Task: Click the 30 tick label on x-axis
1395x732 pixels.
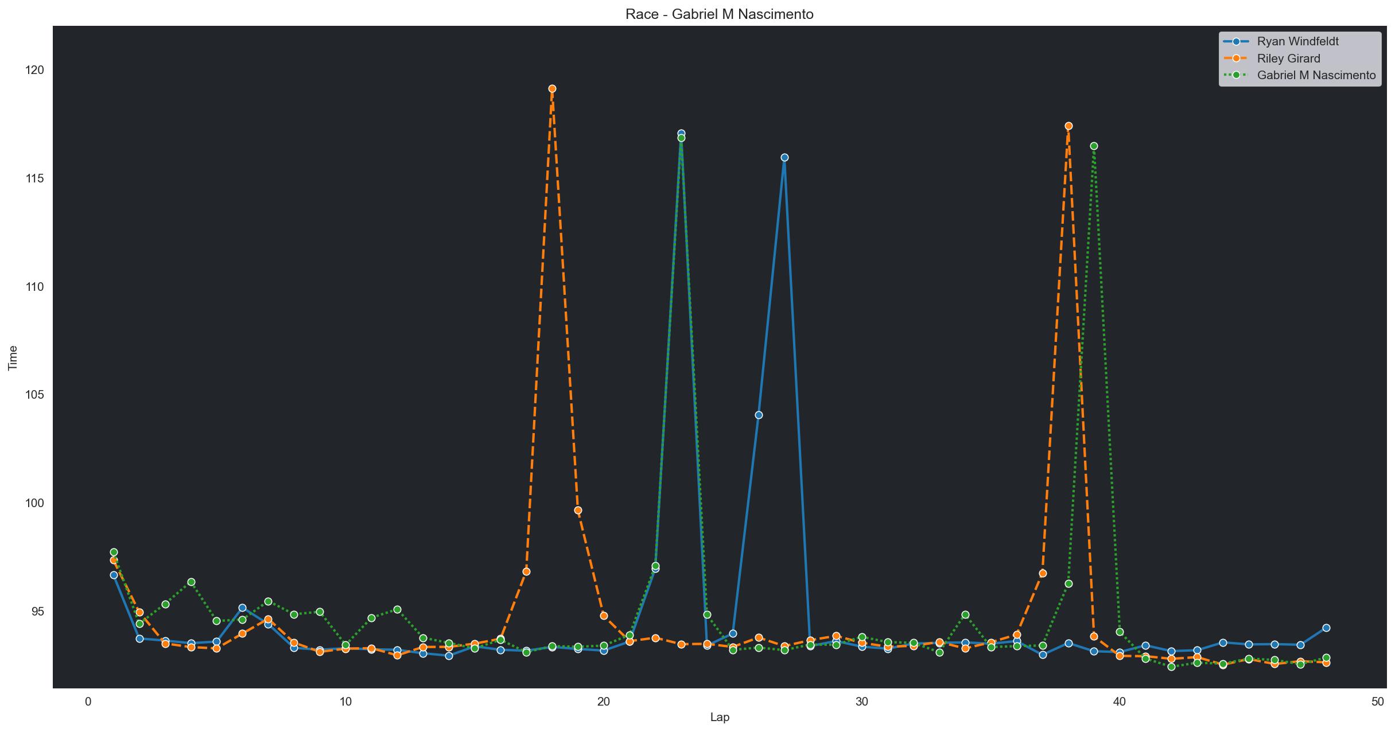Action: click(861, 702)
